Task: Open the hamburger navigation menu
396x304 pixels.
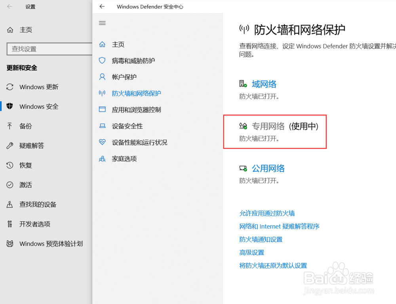Action: pos(102,23)
